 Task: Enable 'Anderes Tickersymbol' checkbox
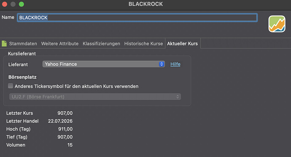click(x=11, y=86)
